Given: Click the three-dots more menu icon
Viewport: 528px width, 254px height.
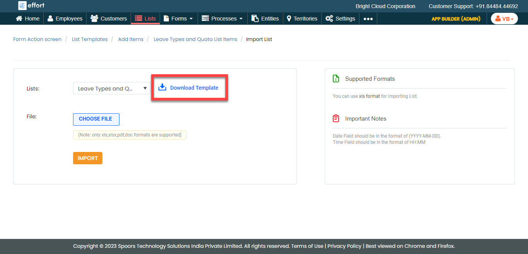Looking at the screenshot, I should pyautogui.click(x=368, y=19).
